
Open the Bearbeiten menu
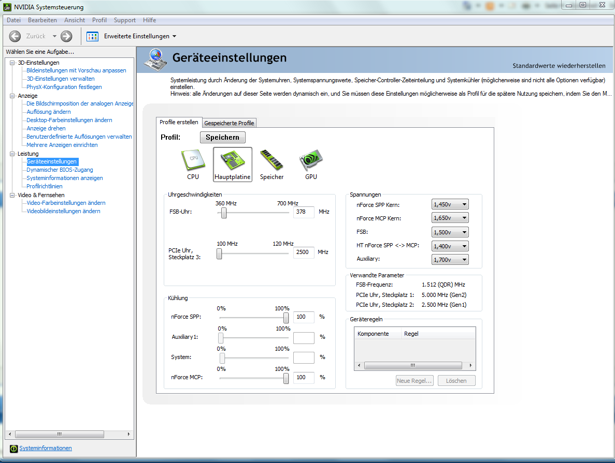click(x=42, y=20)
